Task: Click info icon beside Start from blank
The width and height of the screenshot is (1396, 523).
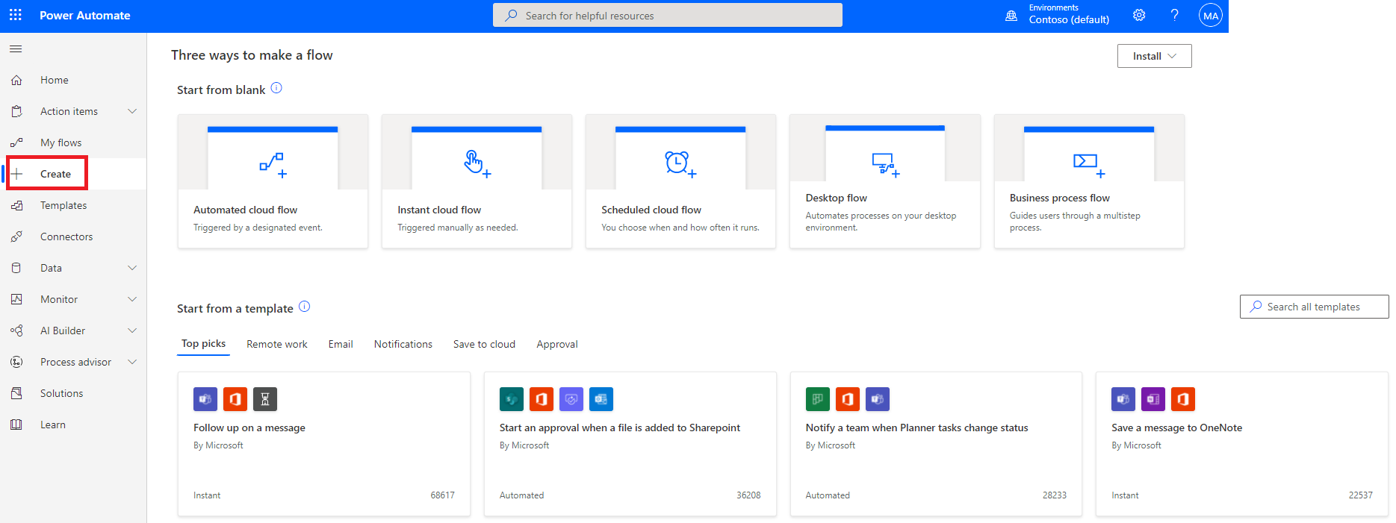Action: click(x=276, y=88)
